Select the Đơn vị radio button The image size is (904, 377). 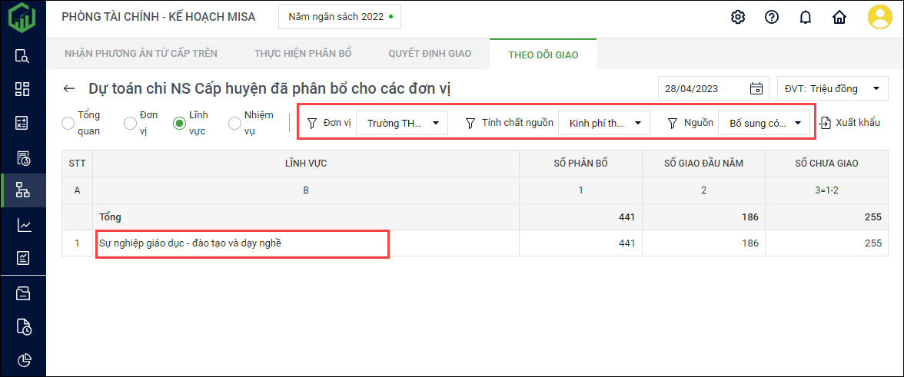point(131,123)
